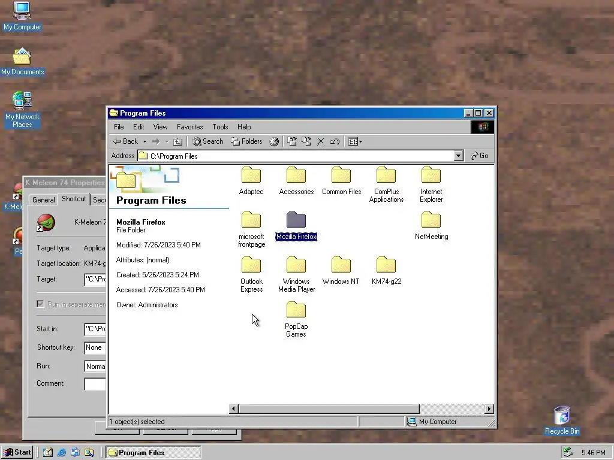The width and height of the screenshot is (614, 460).
Task: Launch Internet Explorer from quick launch
Action: tap(62, 453)
